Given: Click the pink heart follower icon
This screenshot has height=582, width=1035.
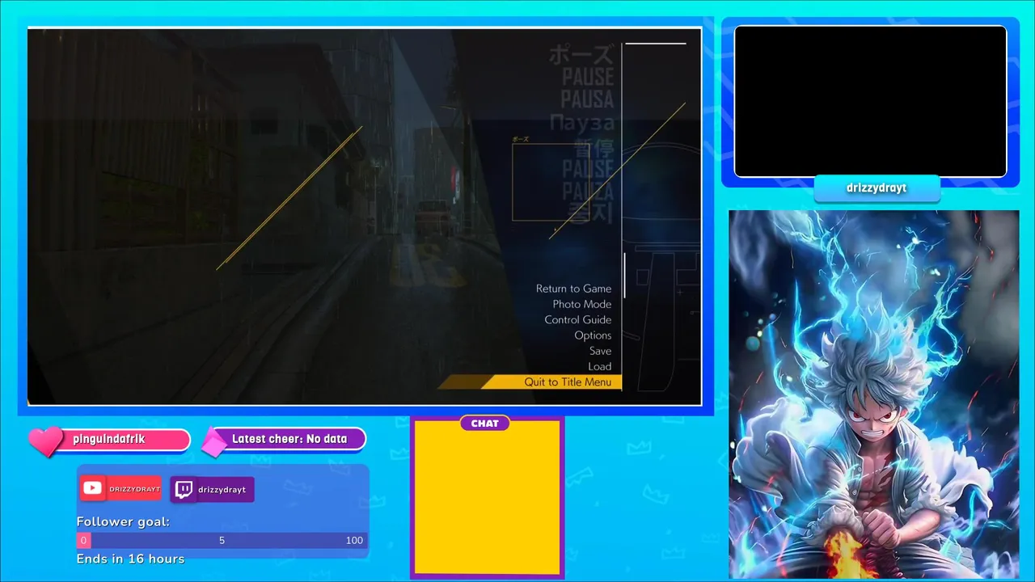Looking at the screenshot, I should [x=45, y=441].
